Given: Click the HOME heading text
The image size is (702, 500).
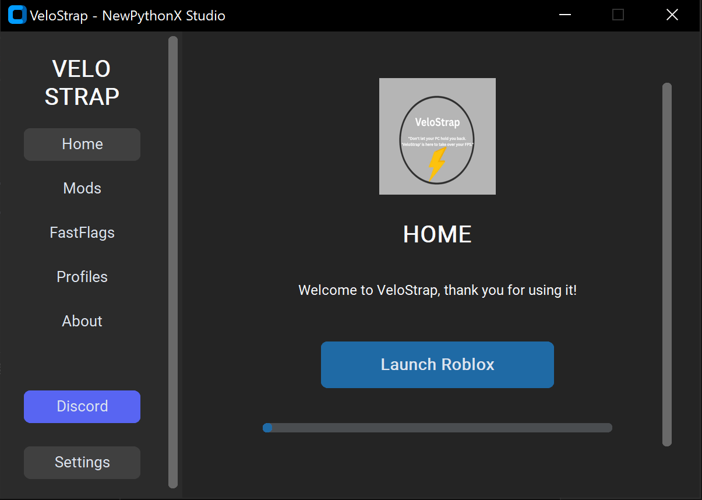Looking at the screenshot, I should [x=438, y=234].
